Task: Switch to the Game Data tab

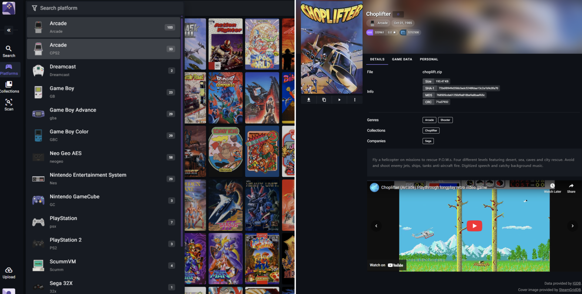Action: tap(402, 59)
